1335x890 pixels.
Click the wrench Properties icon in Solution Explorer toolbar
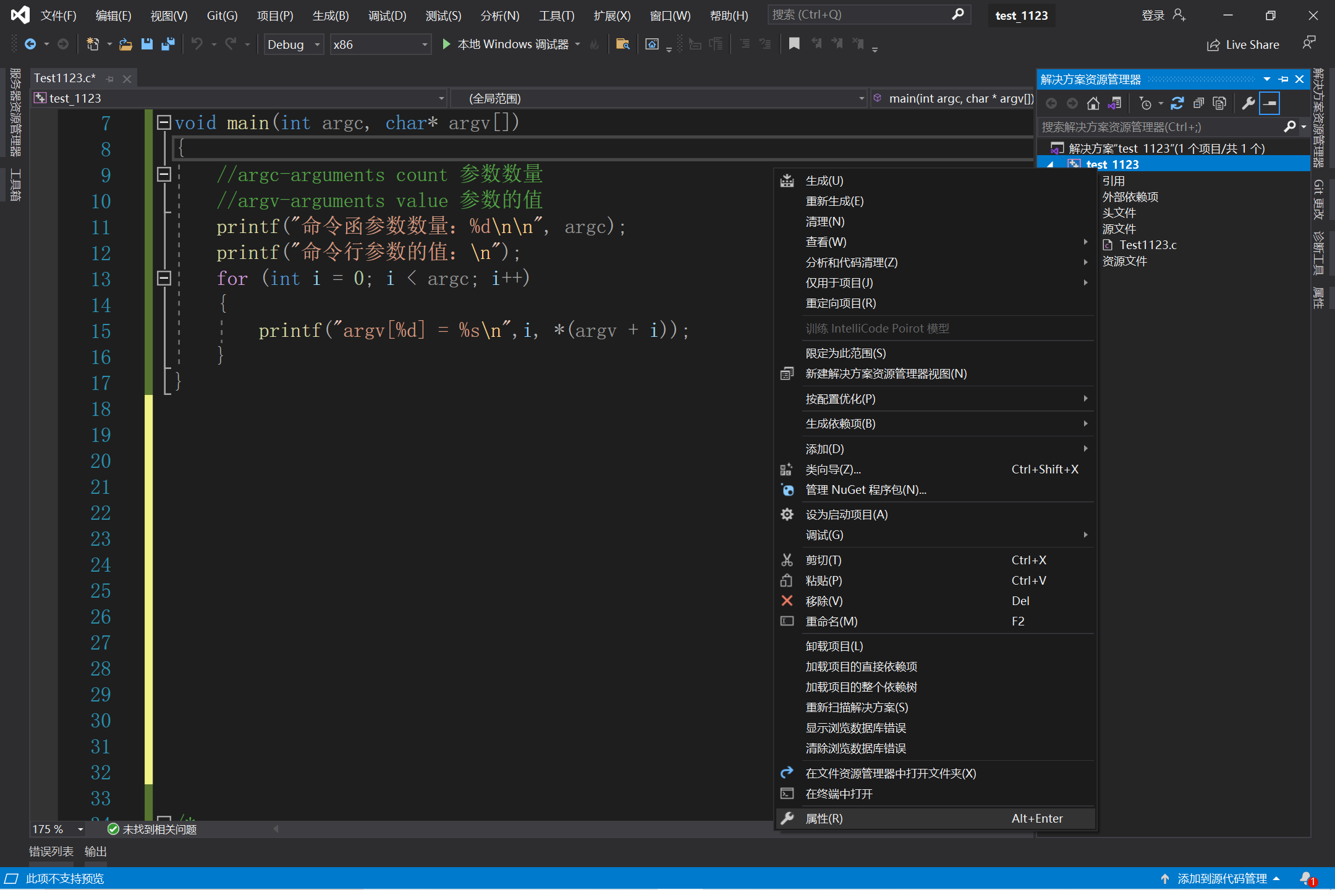(x=1247, y=103)
